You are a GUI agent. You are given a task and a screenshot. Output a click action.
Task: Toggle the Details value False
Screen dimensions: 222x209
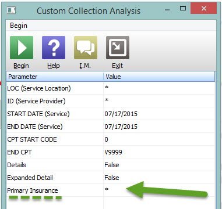tap(112, 165)
